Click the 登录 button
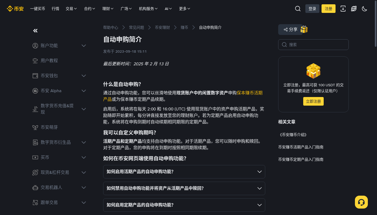 (312, 9)
